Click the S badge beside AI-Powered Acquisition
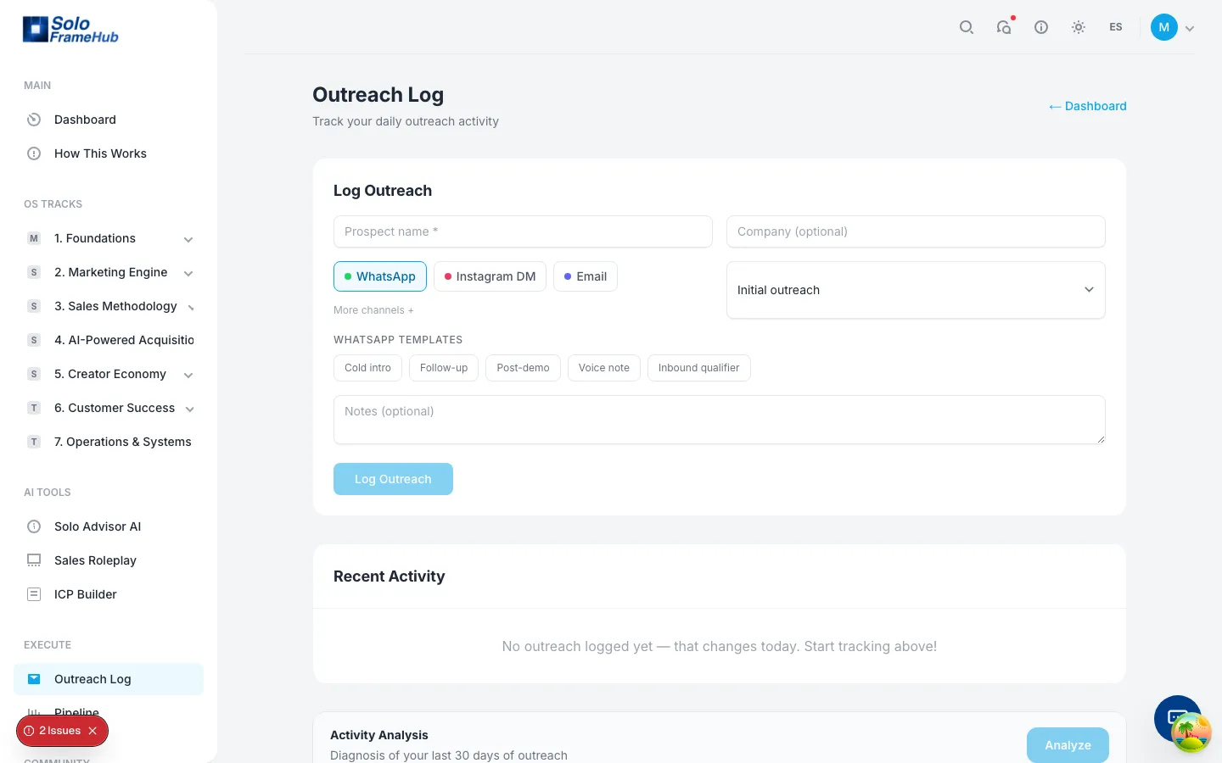The height and width of the screenshot is (763, 1222). [34, 340]
